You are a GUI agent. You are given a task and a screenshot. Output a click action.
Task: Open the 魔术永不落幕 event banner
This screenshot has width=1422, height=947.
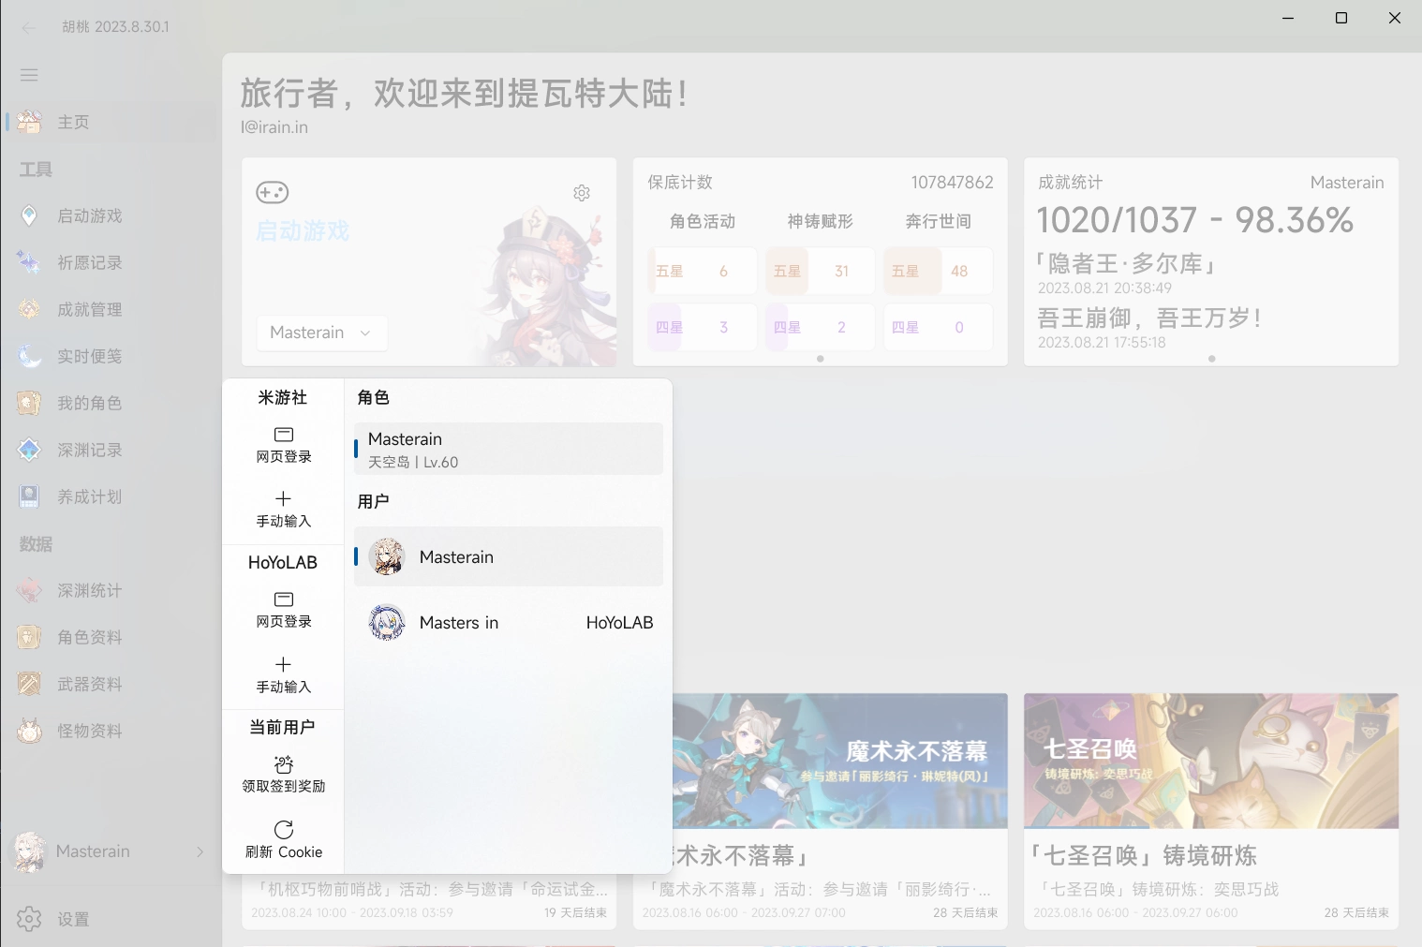click(x=840, y=761)
